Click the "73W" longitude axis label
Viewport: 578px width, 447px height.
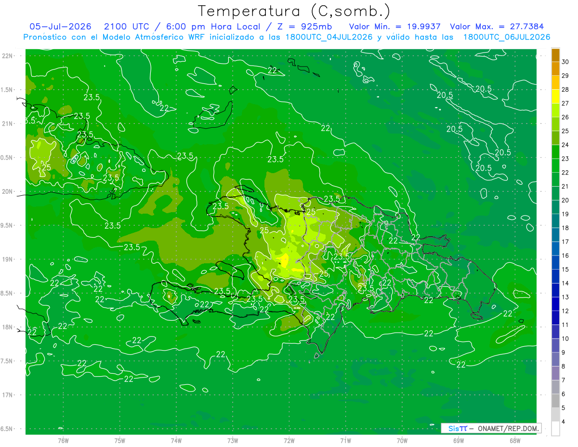coord(233,441)
